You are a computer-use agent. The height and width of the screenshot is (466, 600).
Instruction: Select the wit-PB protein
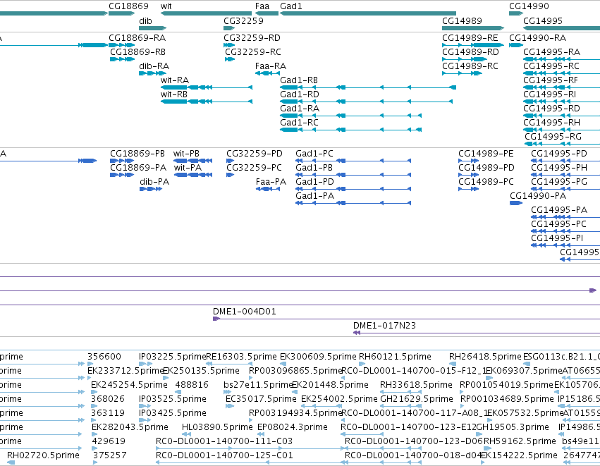point(193,161)
